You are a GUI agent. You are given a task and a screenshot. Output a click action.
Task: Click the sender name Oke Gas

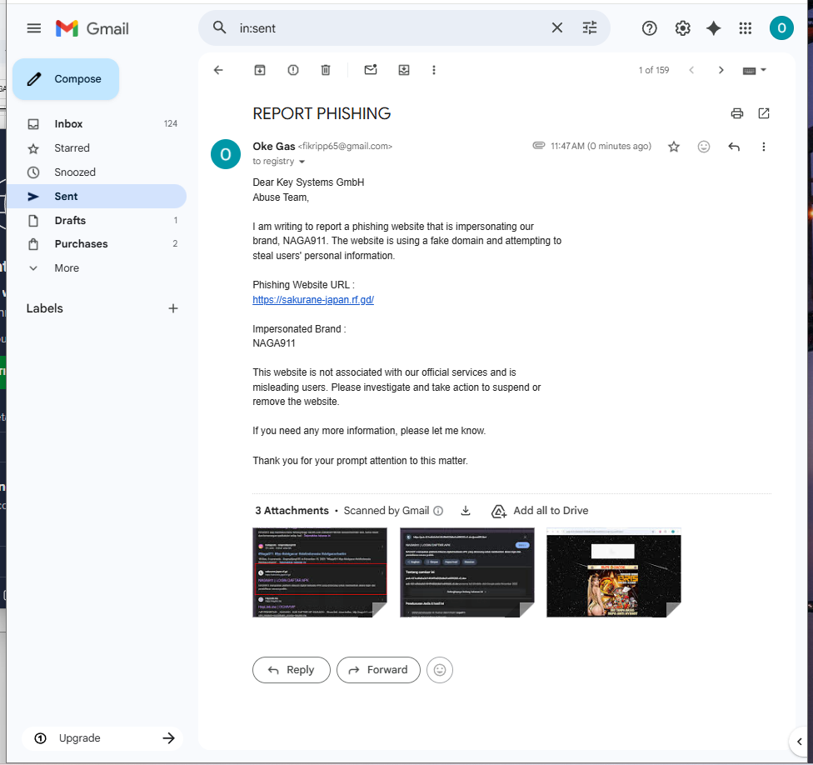point(274,147)
